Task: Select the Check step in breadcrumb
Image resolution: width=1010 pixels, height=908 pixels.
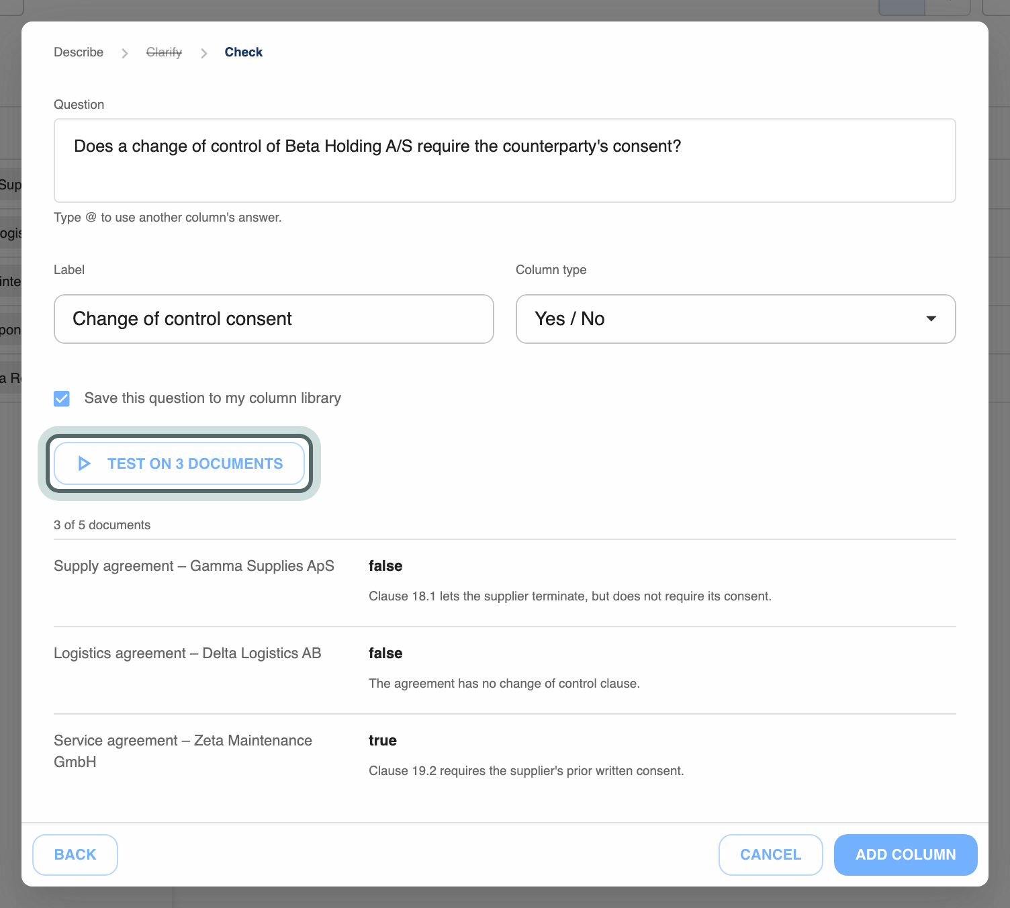Action: coord(243,52)
